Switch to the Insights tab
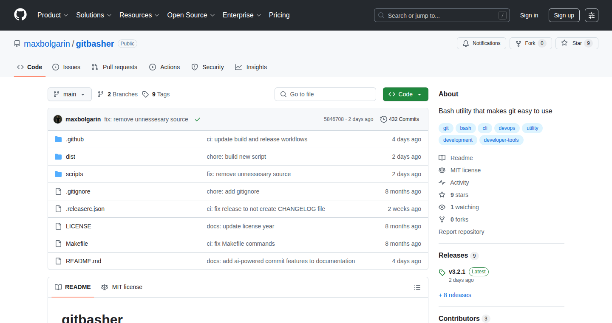 251,67
